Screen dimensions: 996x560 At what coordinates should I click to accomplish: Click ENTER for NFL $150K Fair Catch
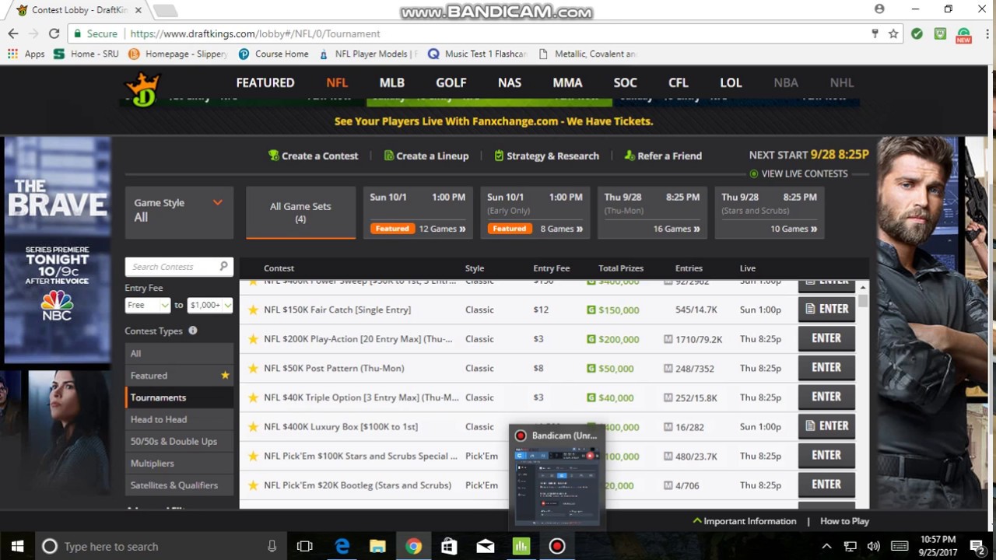(x=826, y=309)
